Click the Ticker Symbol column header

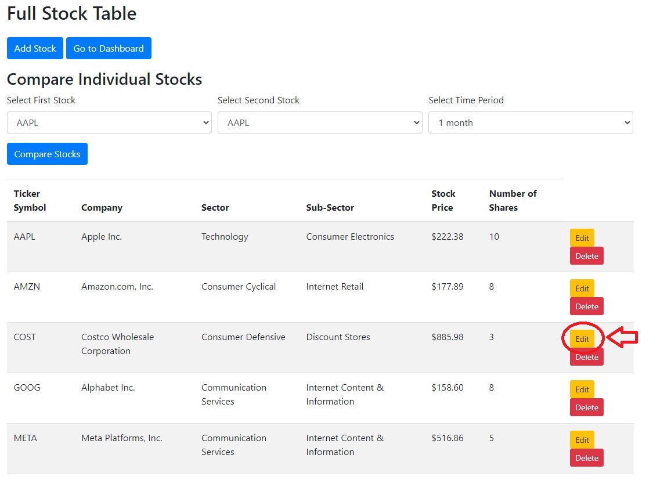[30, 201]
